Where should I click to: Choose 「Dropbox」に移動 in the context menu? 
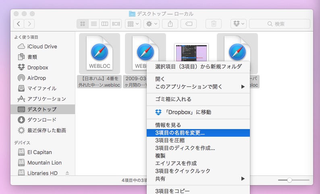198,112
